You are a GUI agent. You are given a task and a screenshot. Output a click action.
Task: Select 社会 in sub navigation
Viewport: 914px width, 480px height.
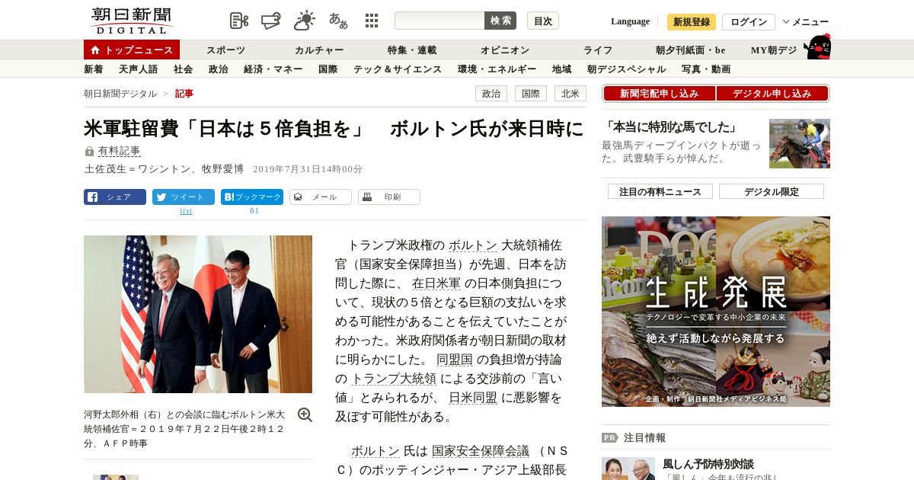183,69
